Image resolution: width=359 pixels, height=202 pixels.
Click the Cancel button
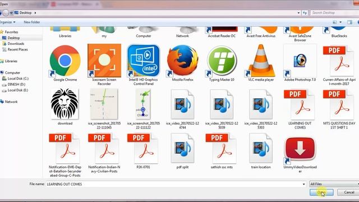click(349, 192)
